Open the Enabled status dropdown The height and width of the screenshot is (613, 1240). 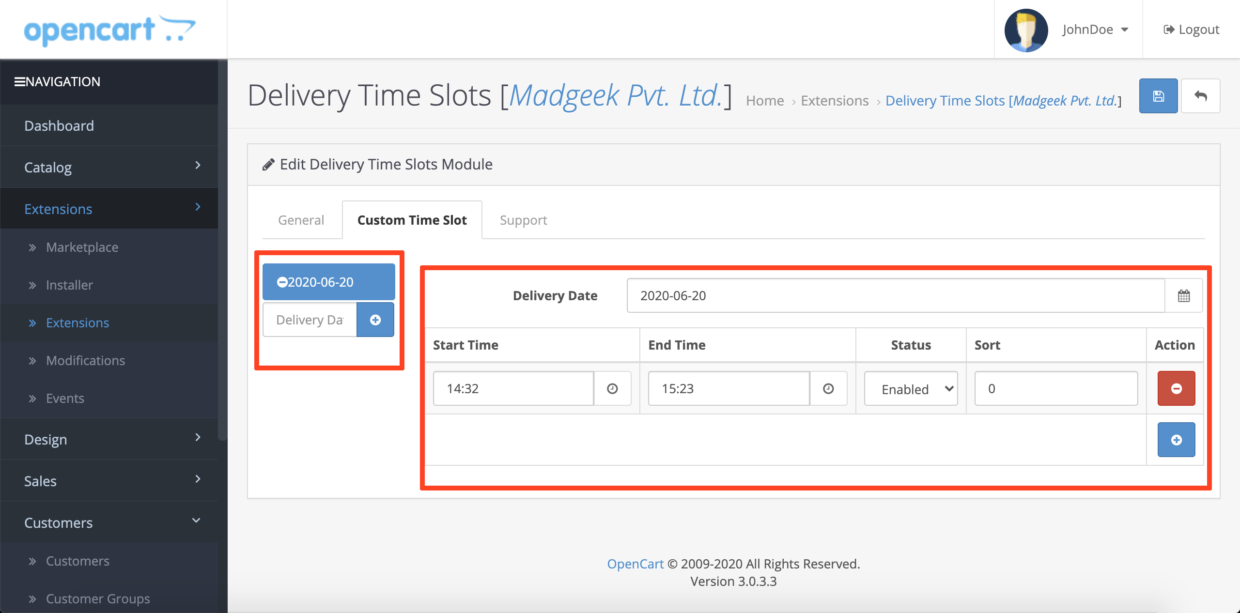911,388
